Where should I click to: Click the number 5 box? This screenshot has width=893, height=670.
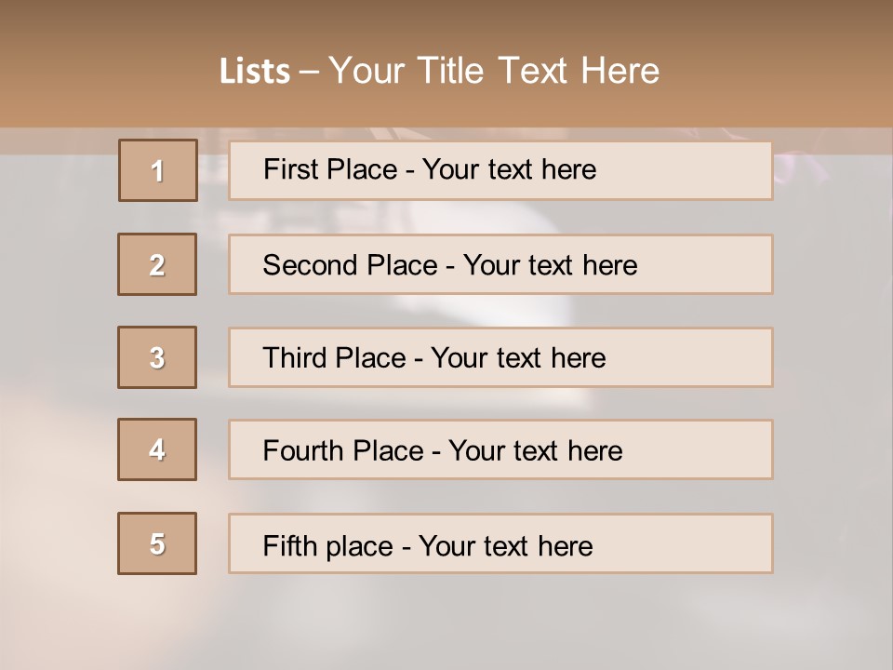(157, 543)
